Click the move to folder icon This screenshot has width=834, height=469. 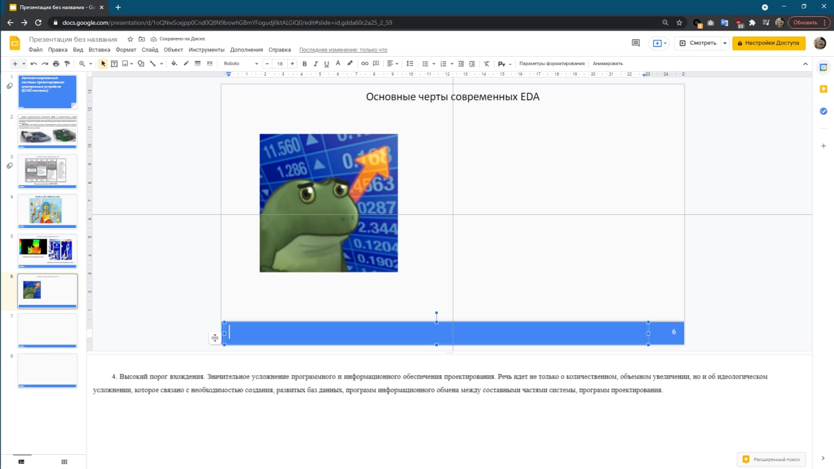tap(141, 39)
